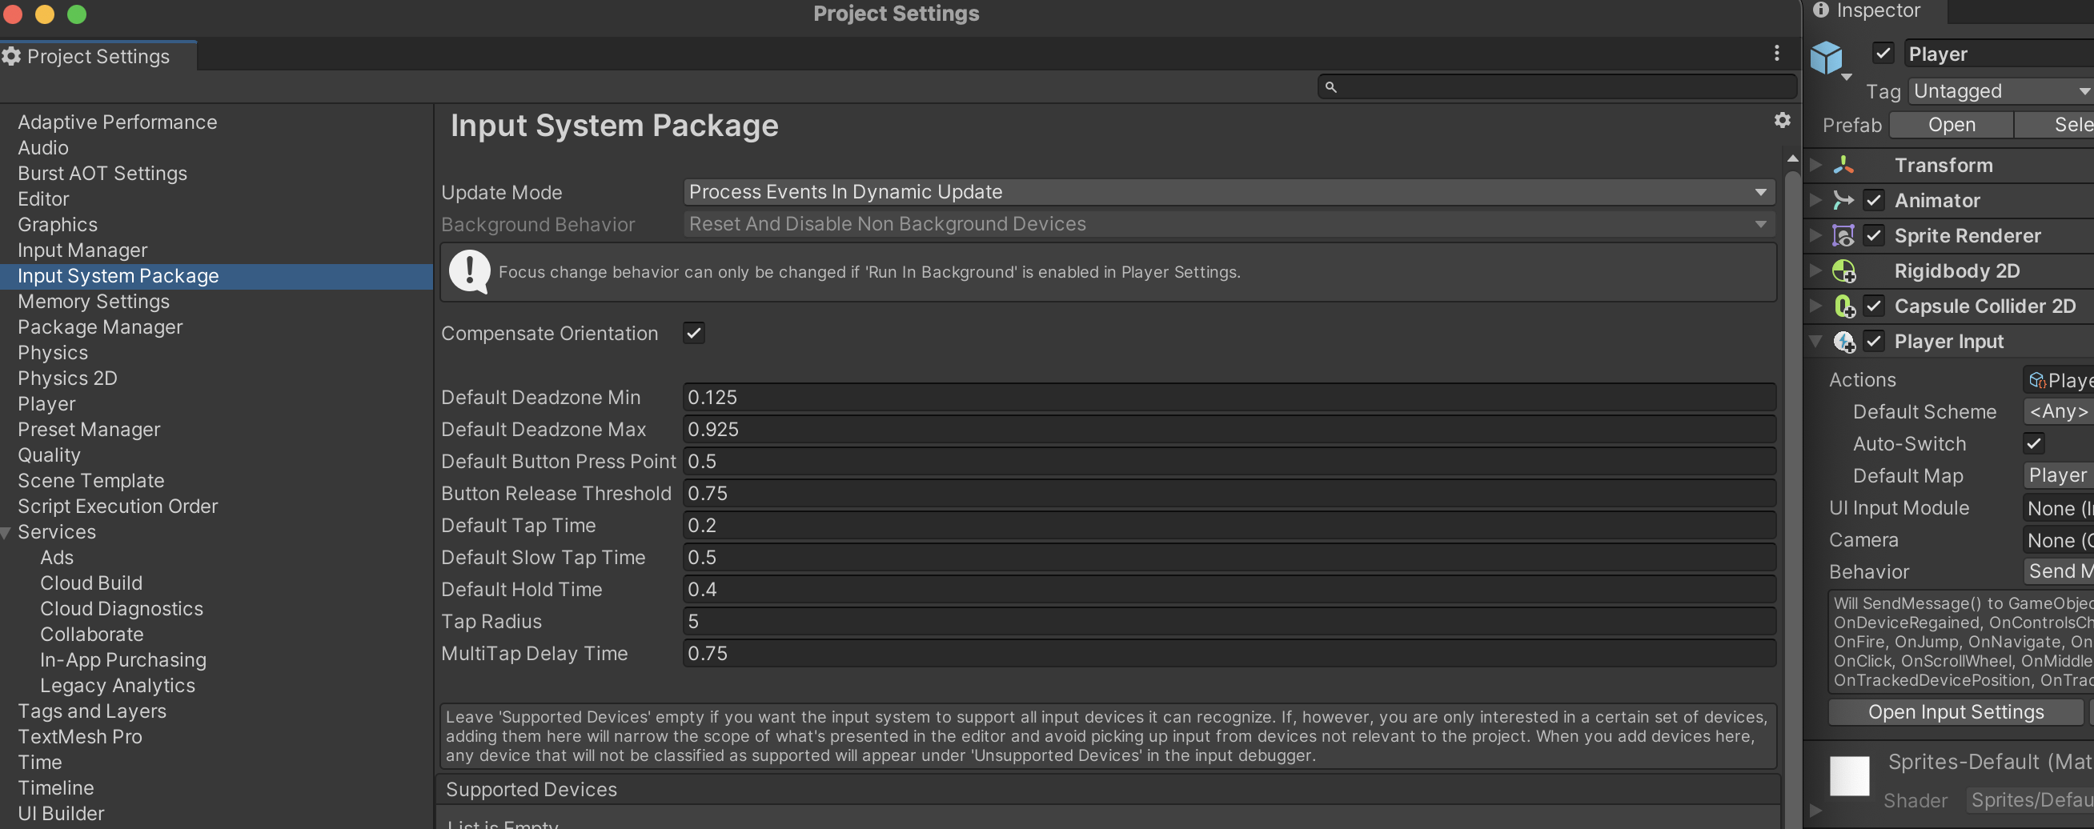The height and width of the screenshot is (829, 2094).
Task: Select Tags and Layers category
Action: click(x=92, y=711)
